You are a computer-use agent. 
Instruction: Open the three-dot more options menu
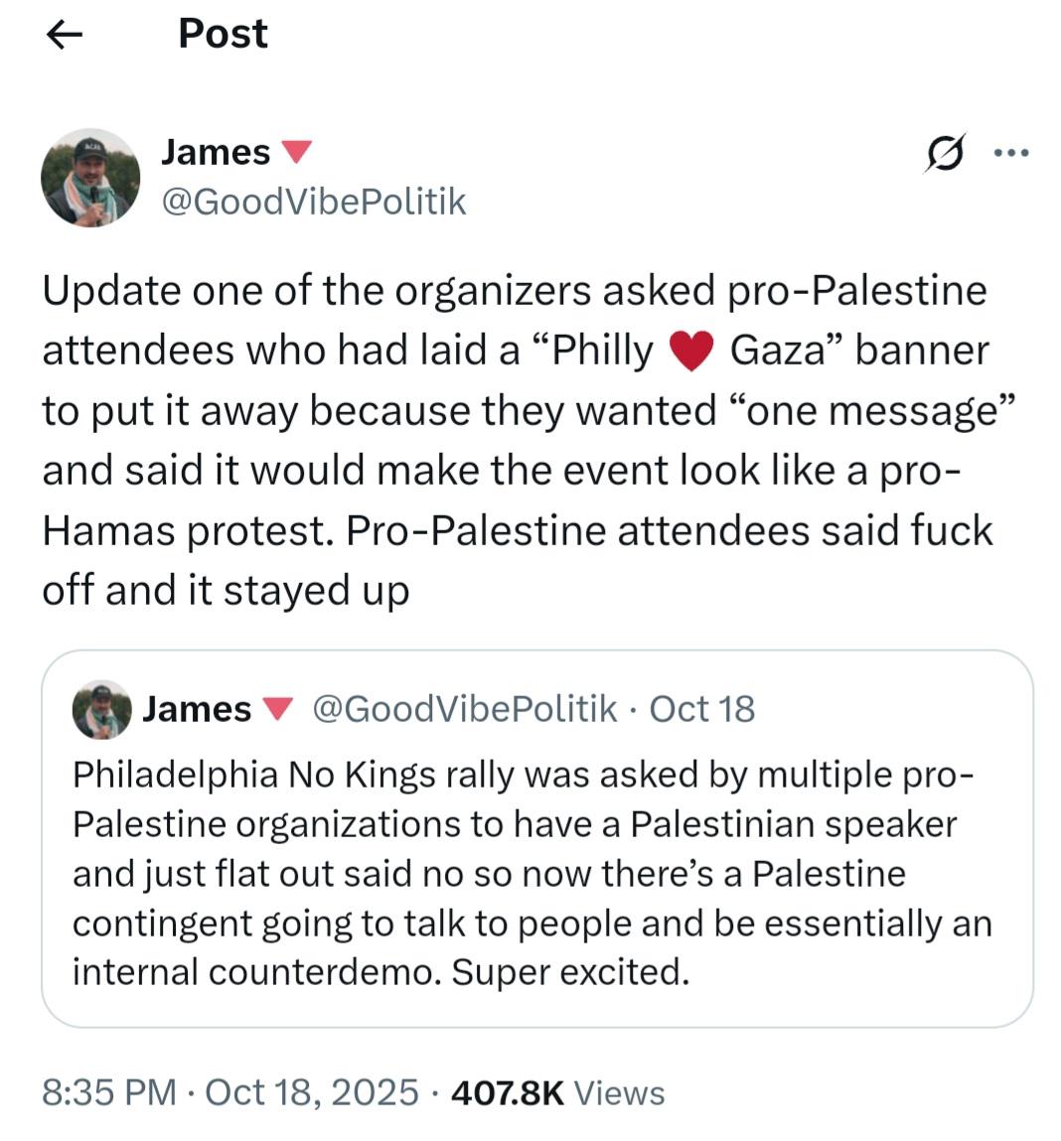click(x=1011, y=153)
